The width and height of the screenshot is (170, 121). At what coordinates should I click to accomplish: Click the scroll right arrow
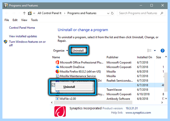pos(162,103)
